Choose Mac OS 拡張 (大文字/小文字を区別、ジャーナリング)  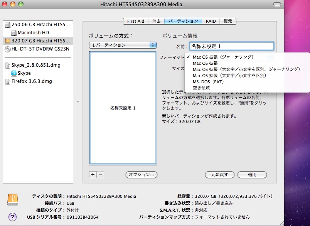246,69
